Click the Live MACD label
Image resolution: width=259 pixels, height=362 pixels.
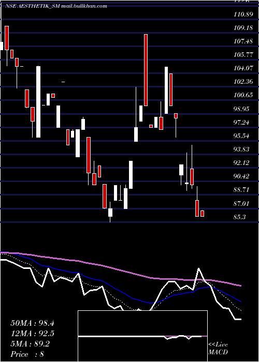(x=218, y=348)
